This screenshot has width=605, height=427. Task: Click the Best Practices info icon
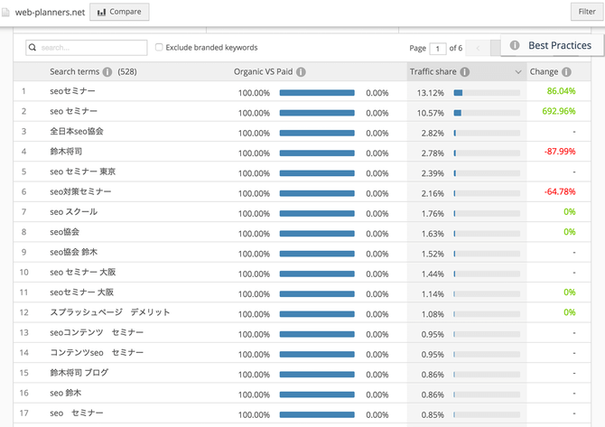pos(515,45)
